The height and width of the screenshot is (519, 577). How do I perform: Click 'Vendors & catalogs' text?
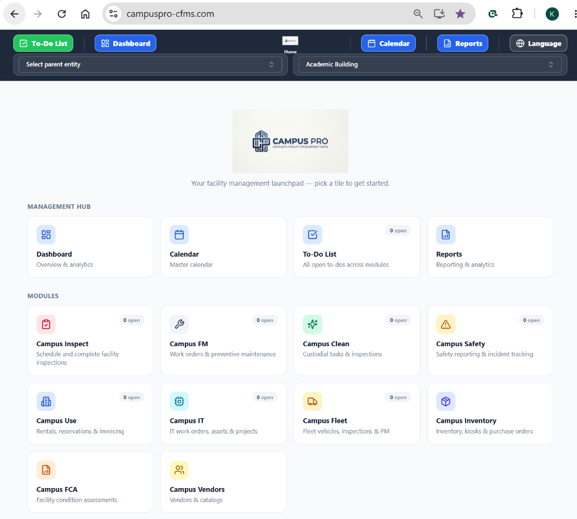[x=196, y=500]
